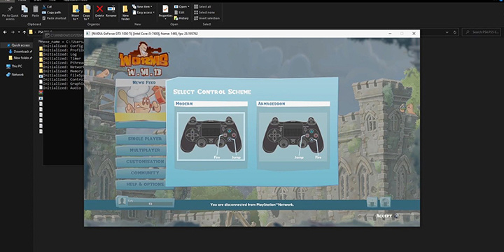
Task: Click the Cut scissors icon
Action: (44, 6)
